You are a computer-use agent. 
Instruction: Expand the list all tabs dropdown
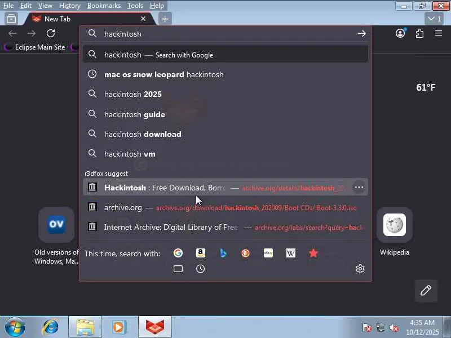434,19
